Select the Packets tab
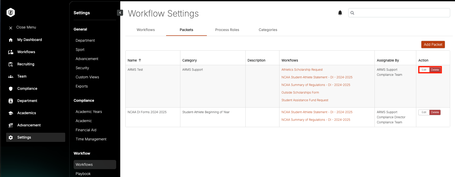455x177 pixels. tap(186, 30)
